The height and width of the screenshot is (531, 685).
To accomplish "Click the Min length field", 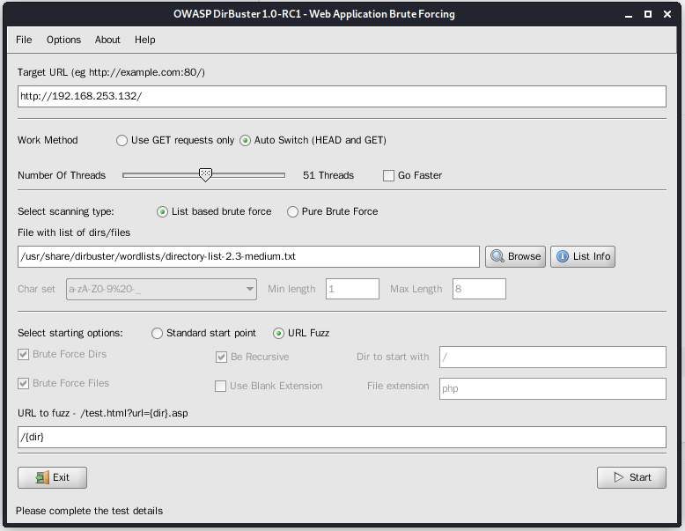I will point(352,289).
